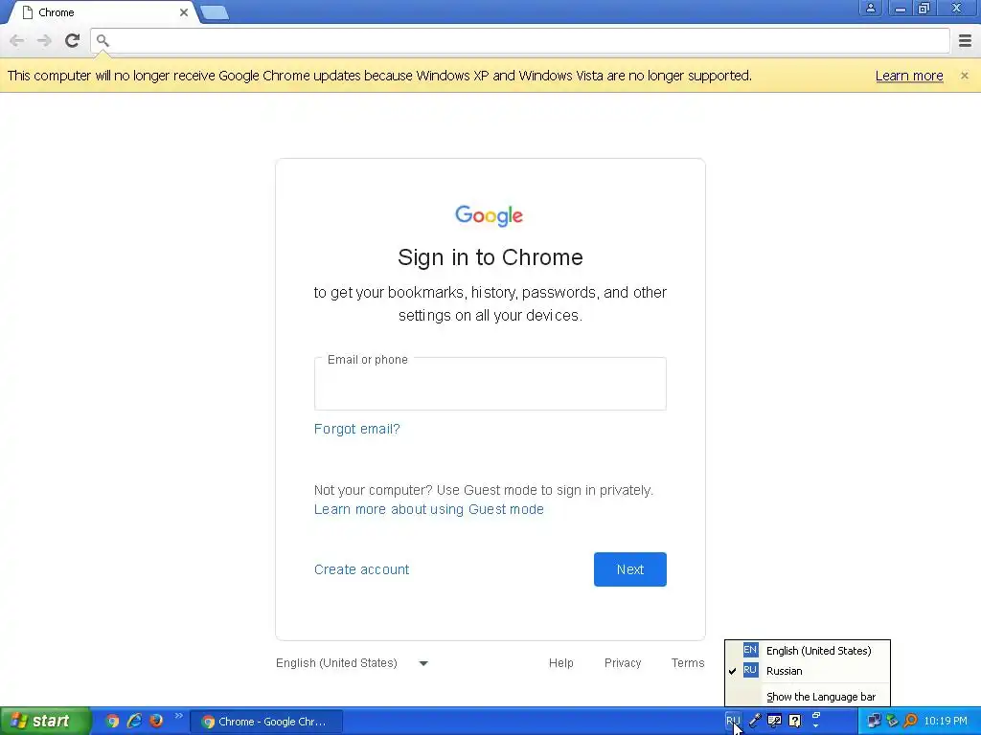Select Russian in language menu
981x735 pixels.
coord(807,671)
